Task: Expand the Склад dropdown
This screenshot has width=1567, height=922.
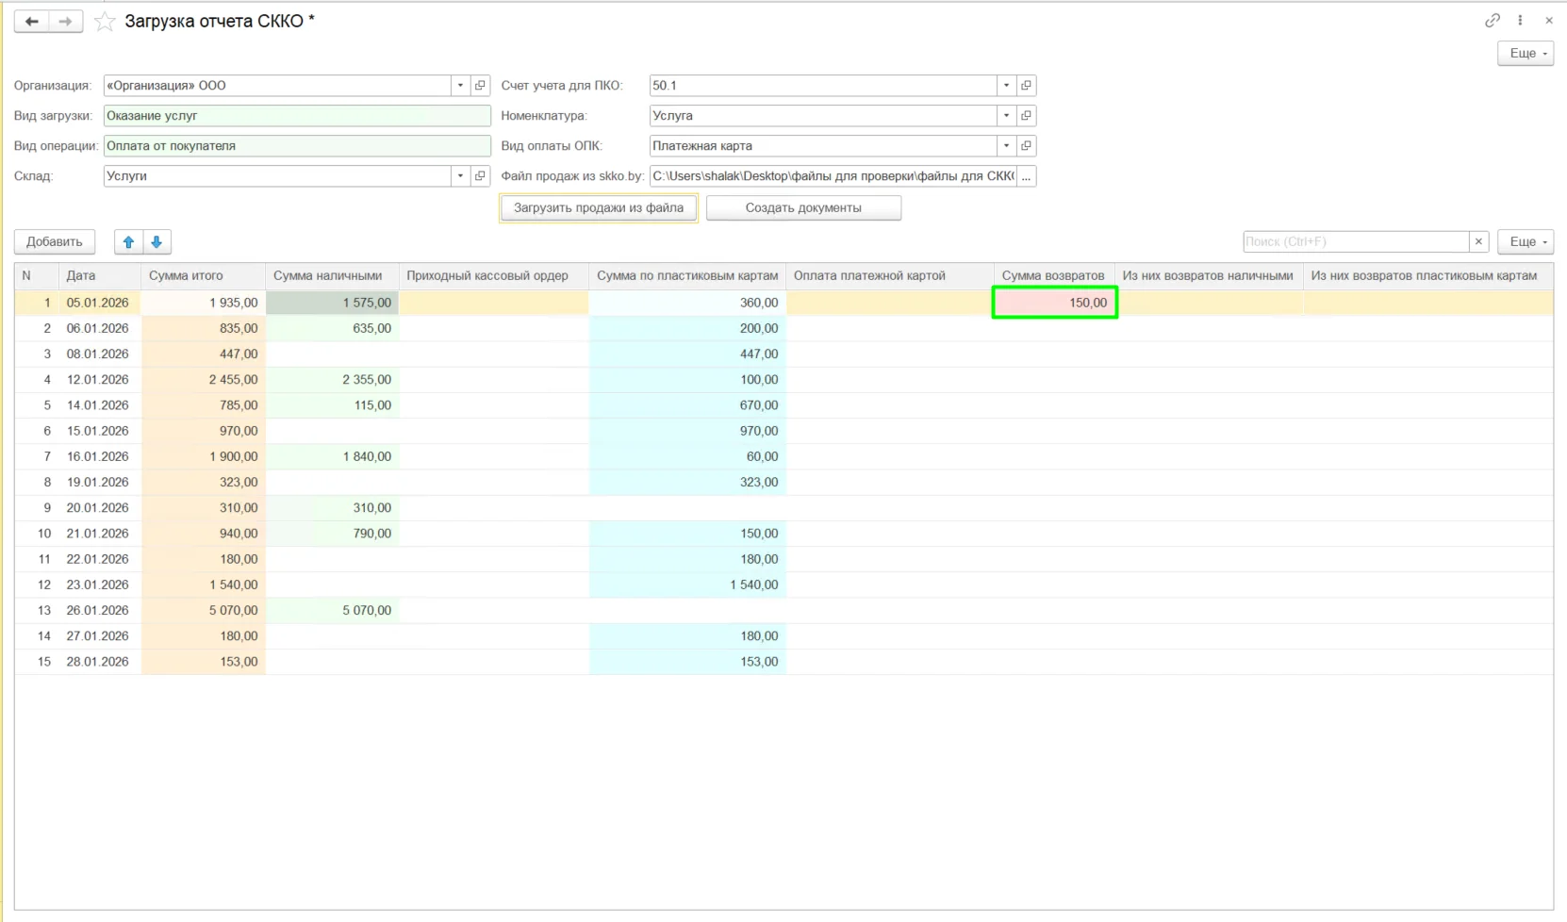Action: pyautogui.click(x=460, y=176)
